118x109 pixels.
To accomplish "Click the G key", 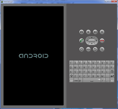I will coord(89,71).
